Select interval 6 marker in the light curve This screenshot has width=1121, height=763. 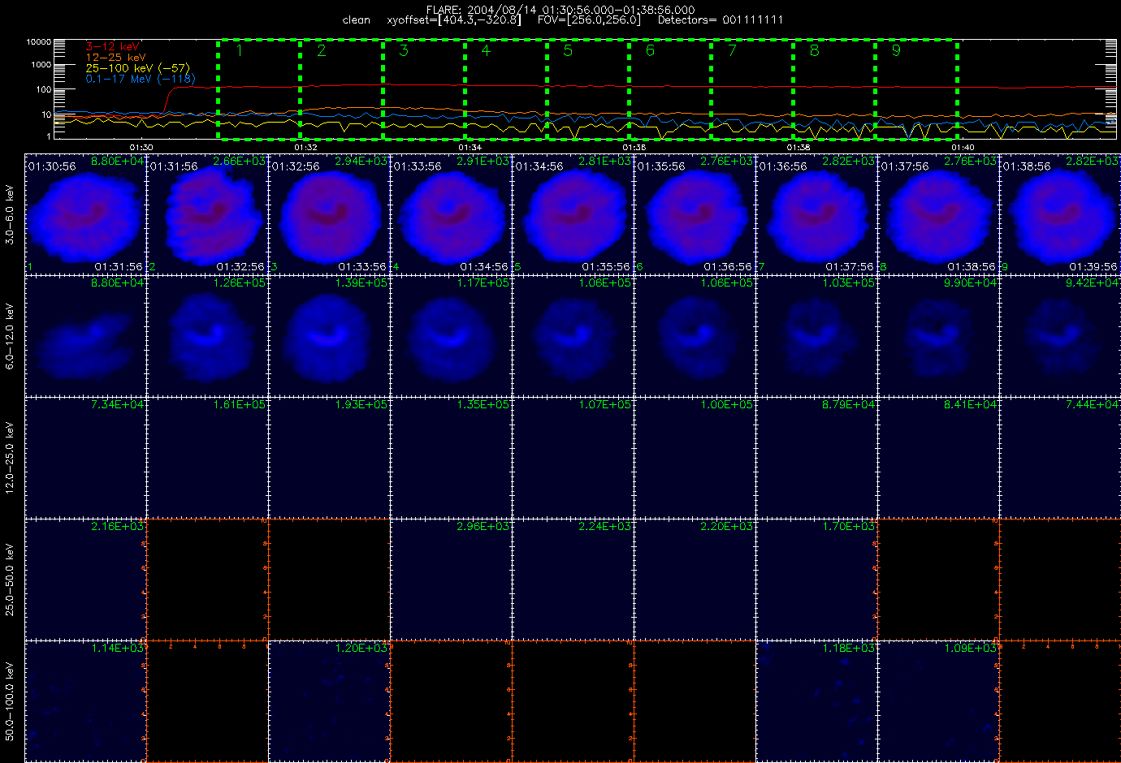pyautogui.click(x=650, y=50)
